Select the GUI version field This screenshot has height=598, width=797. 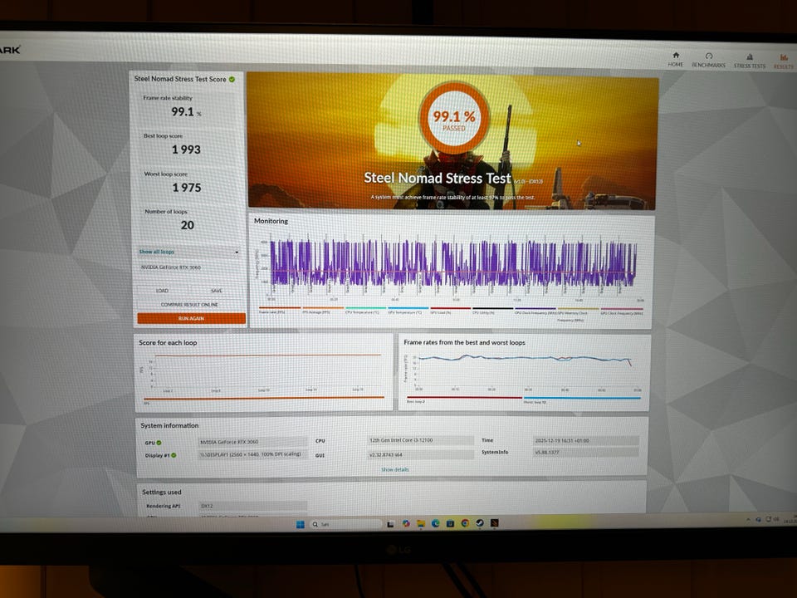pos(421,454)
